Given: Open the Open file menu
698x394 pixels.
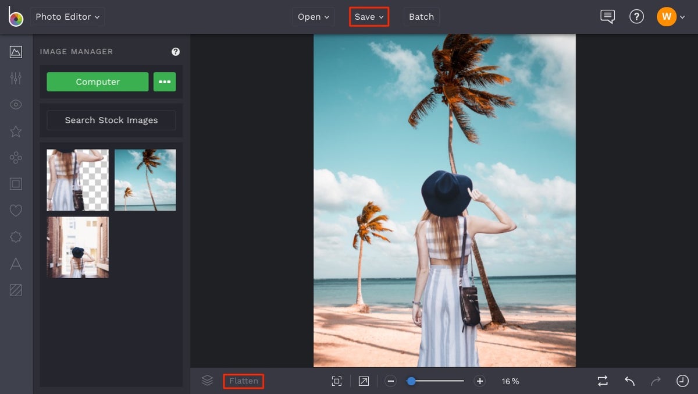Looking at the screenshot, I should pos(313,16).
